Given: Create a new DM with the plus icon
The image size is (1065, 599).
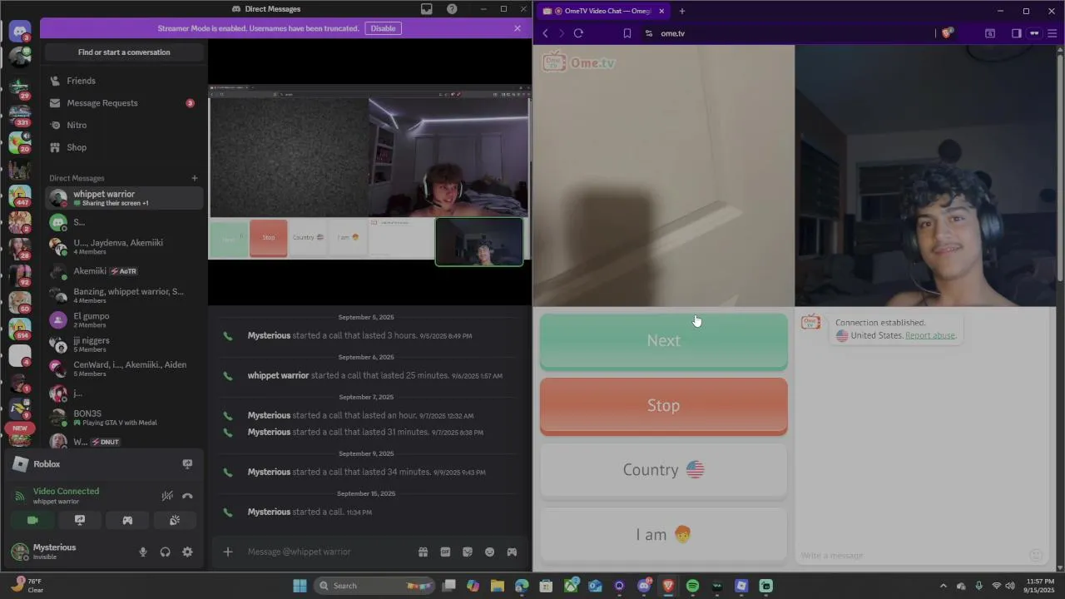Looking at the screenshot, I should point(195,178).
